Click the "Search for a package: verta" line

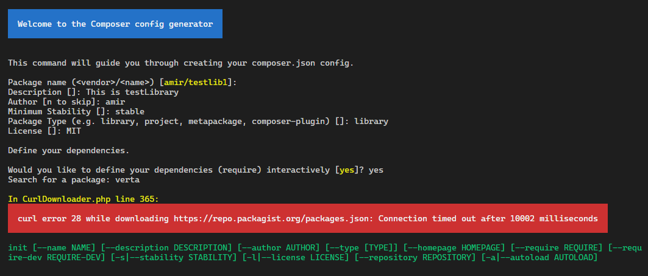tap(74, 179)
